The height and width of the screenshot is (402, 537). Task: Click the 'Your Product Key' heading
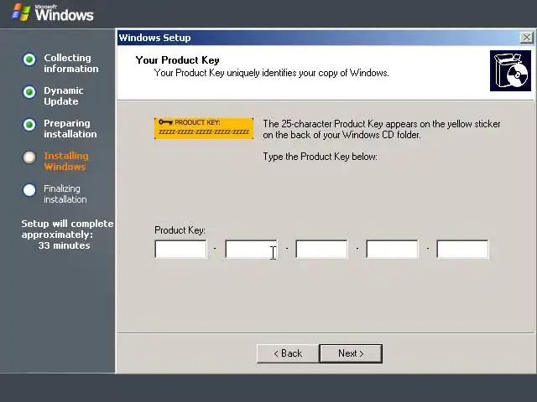point(177,60)
